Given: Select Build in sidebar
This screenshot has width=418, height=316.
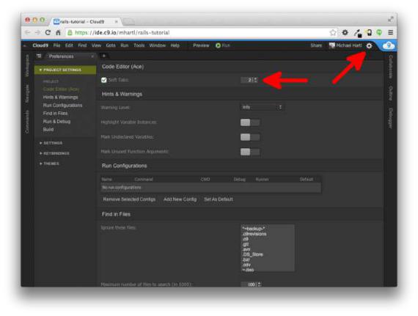Looking at the screenshot, I should (x=48, y=129).
